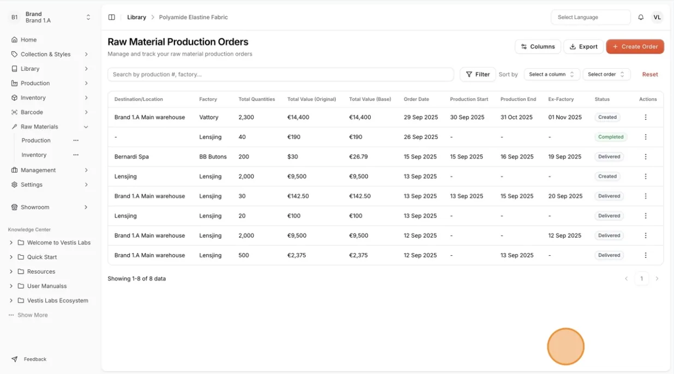Click the Welcome to Vestis Labs folder icon
Image resolution: width=674 pixels, height=374 pixels.
tap(21, 243)
